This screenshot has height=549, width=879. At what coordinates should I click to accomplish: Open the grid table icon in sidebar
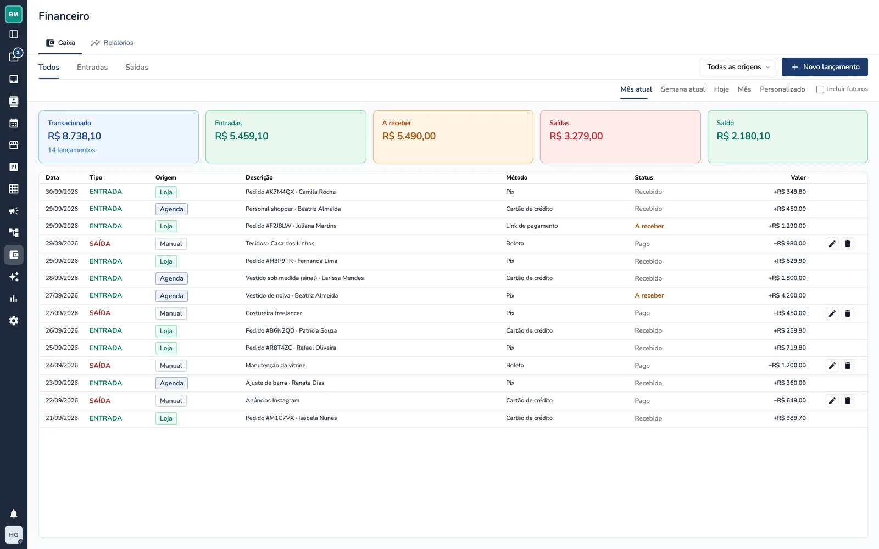click(14, 189)
